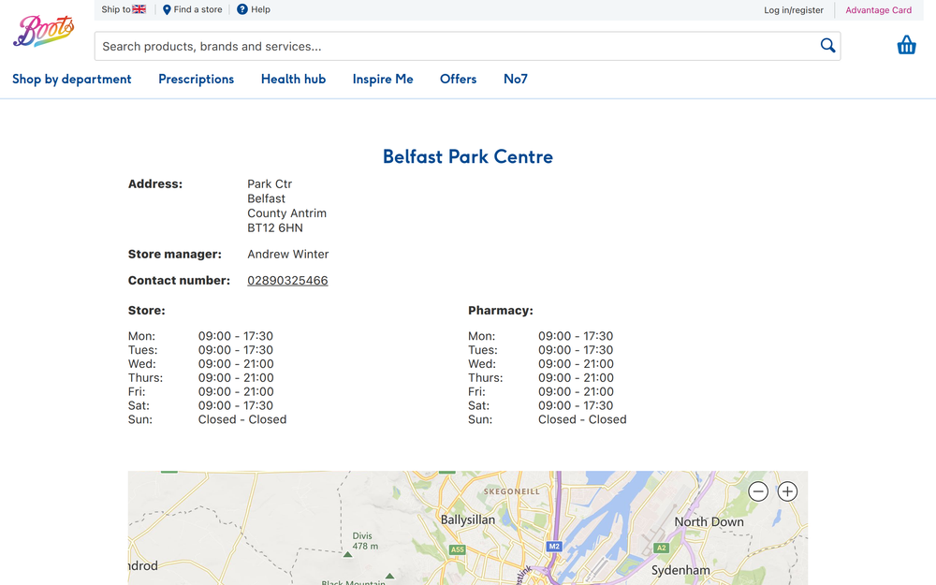Click County Antrim in the address
Image resolution: width=936 pixels, height=585 pixels.
[286, 213]
